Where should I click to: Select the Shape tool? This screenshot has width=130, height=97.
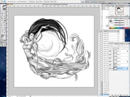[4, 28]
